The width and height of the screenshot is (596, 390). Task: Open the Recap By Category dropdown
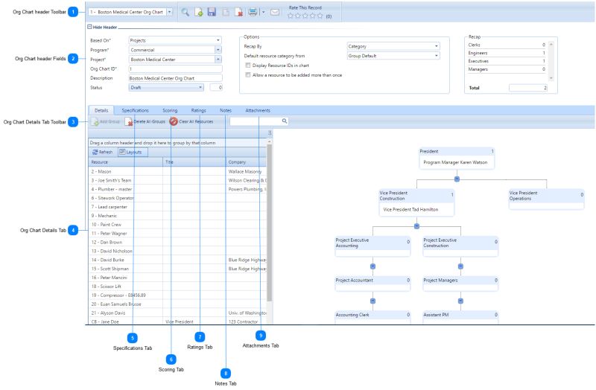[393, 46]
